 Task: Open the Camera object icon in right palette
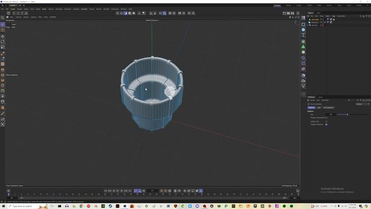[x=303, y=81]
